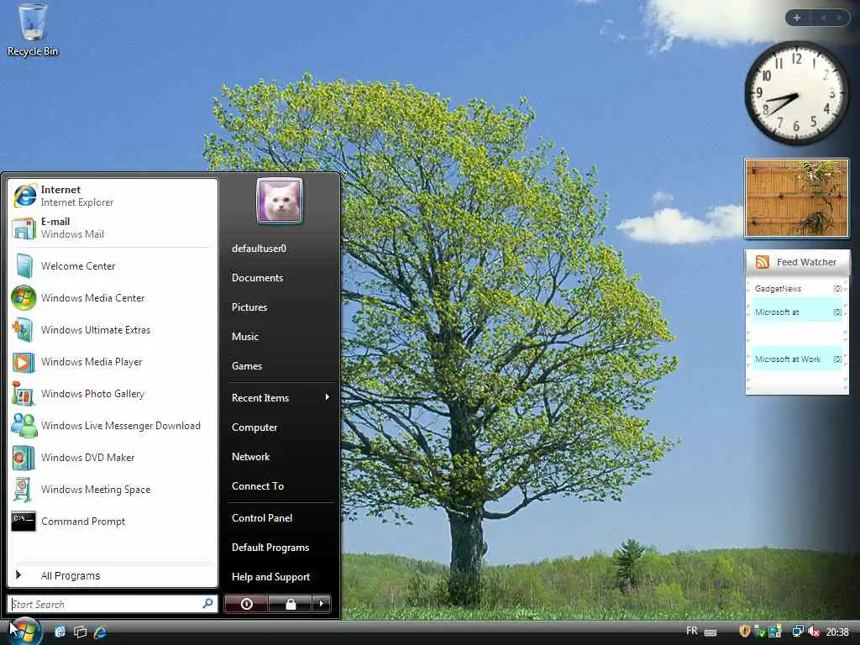Click the slideshow picture gadget
The width and height of the screenshot is (860, 645).
[796, 198]
